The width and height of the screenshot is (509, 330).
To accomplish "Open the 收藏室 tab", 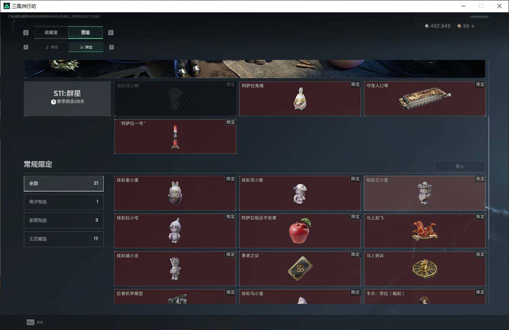I will [51, 33].
